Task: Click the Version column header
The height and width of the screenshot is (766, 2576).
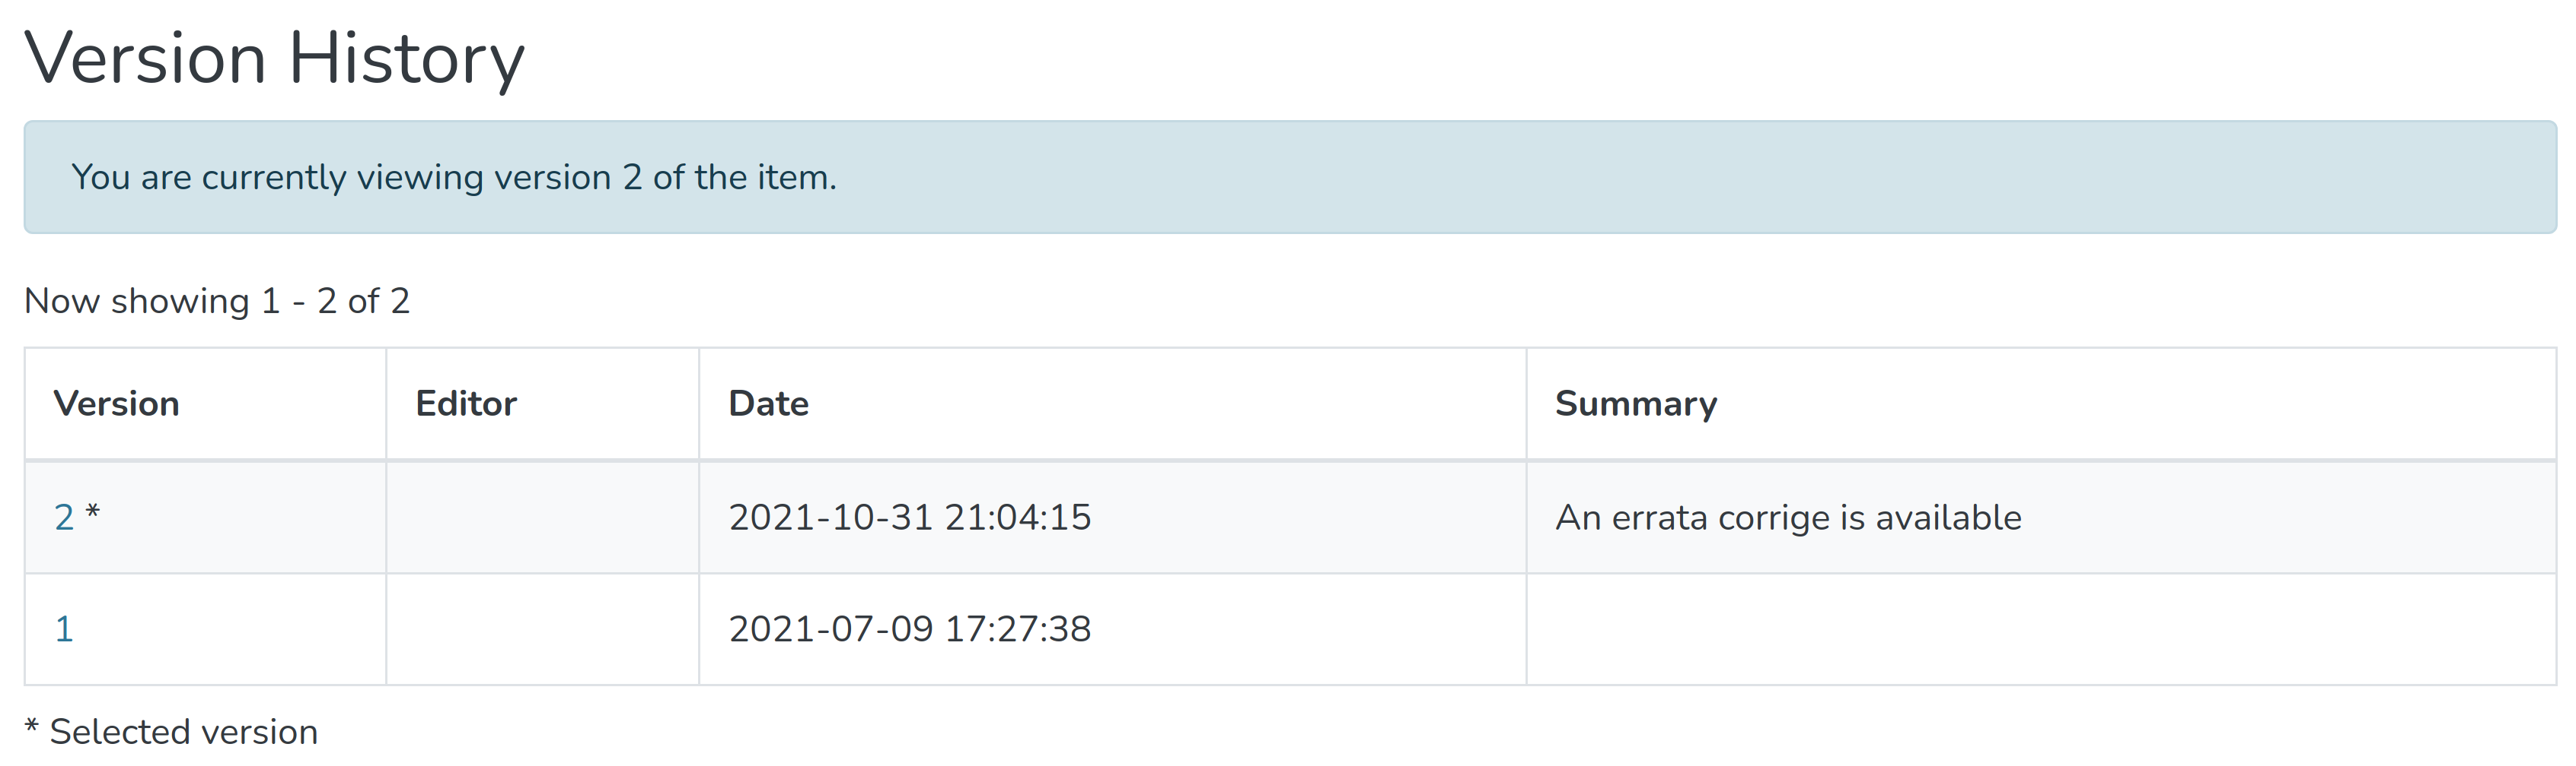Action: click(x=116, y=404)
